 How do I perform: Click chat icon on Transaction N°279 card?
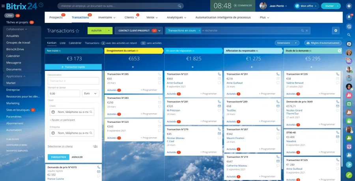[219, 138]
